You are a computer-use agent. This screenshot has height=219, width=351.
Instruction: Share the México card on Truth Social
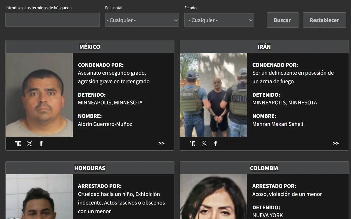(18, 143)
